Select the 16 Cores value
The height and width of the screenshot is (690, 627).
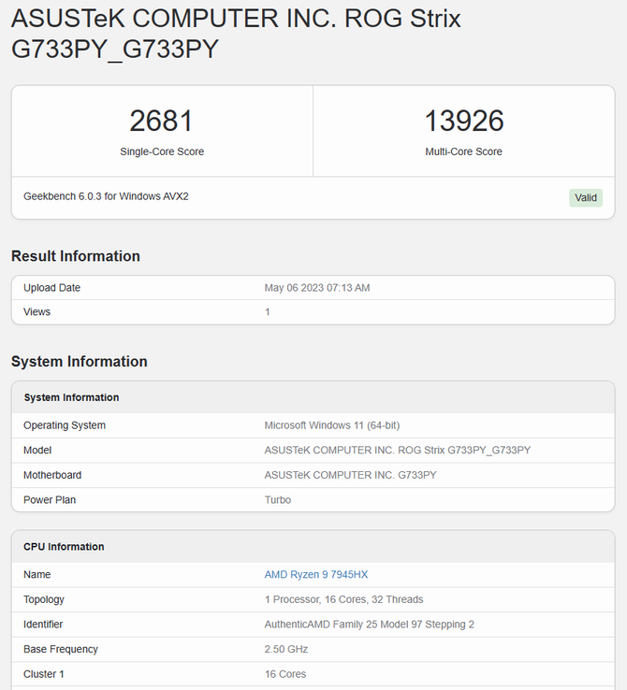284,674
